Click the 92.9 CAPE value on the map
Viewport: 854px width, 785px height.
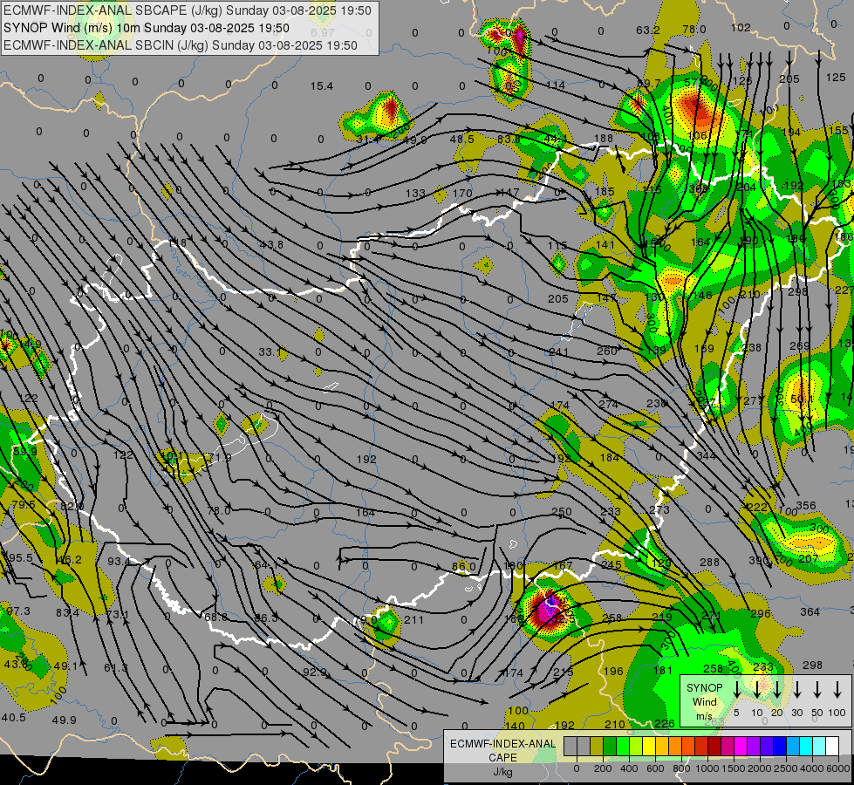314,672
